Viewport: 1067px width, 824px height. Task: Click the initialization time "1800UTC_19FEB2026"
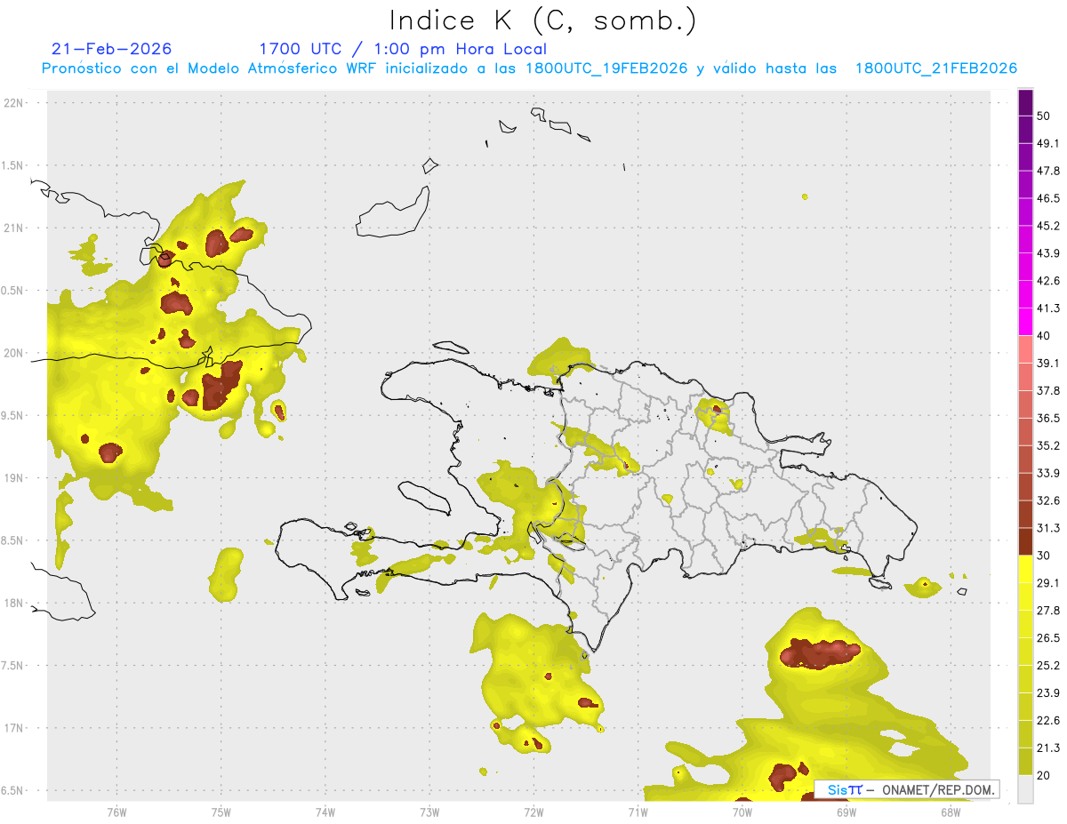pyautogui.click(x=606, y=68)
